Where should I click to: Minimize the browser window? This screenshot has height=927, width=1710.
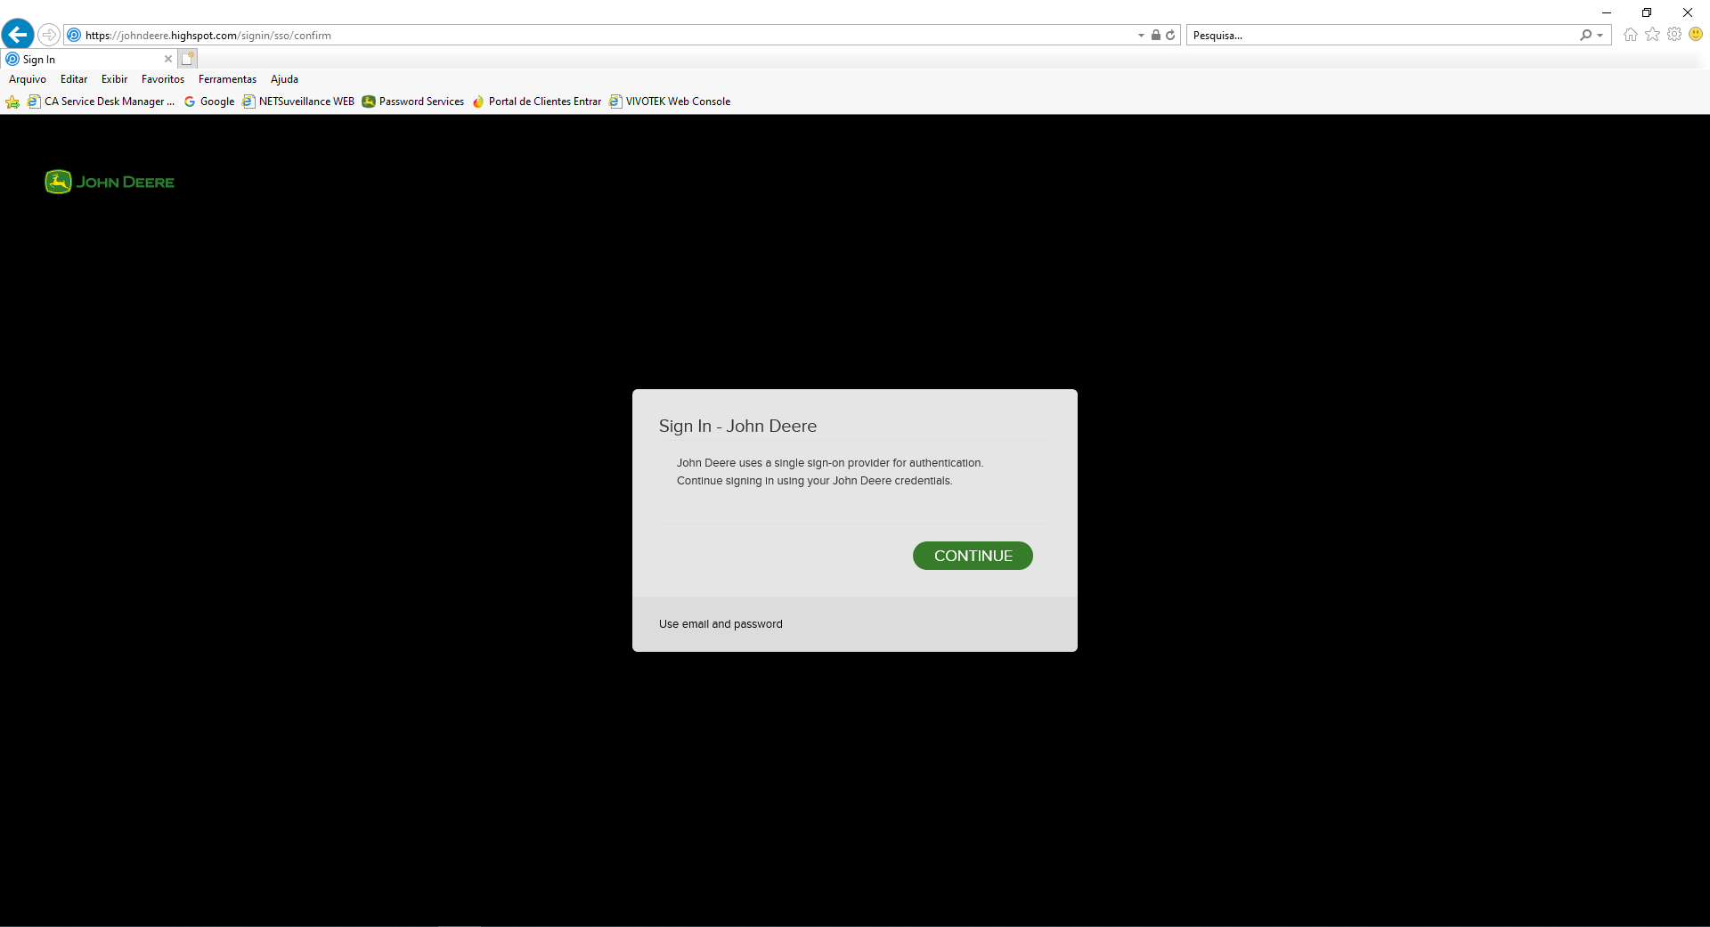click(1607, 12)
